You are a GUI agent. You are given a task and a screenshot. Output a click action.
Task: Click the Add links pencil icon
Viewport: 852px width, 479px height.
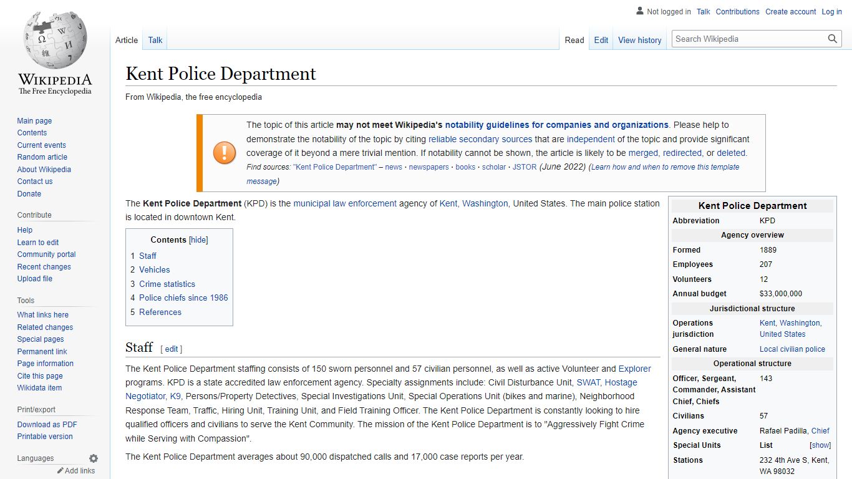(61, 471)
